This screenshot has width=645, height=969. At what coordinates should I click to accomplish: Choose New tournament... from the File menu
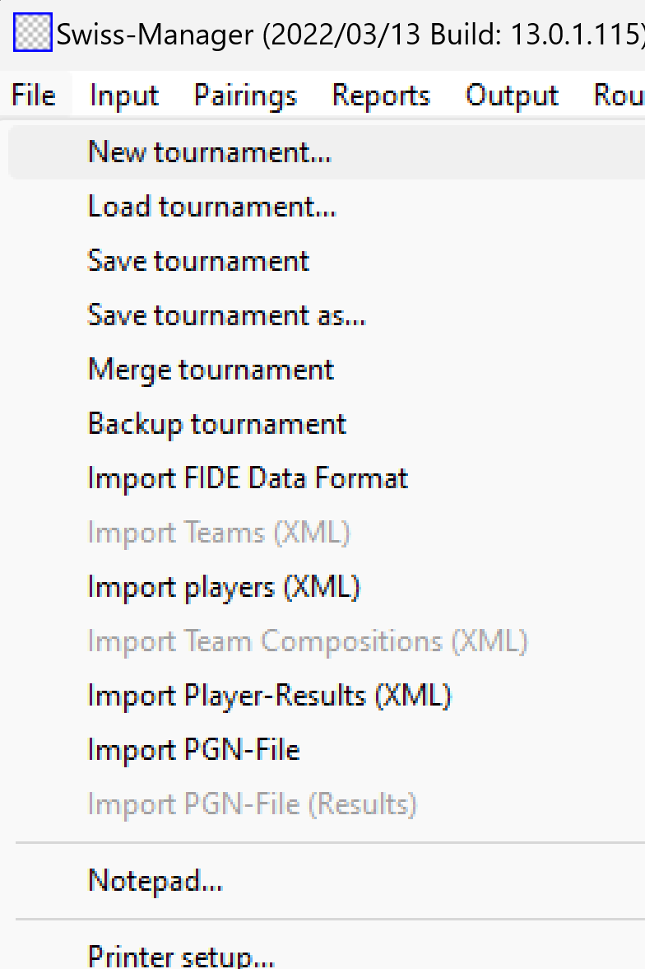coord(209,151)
